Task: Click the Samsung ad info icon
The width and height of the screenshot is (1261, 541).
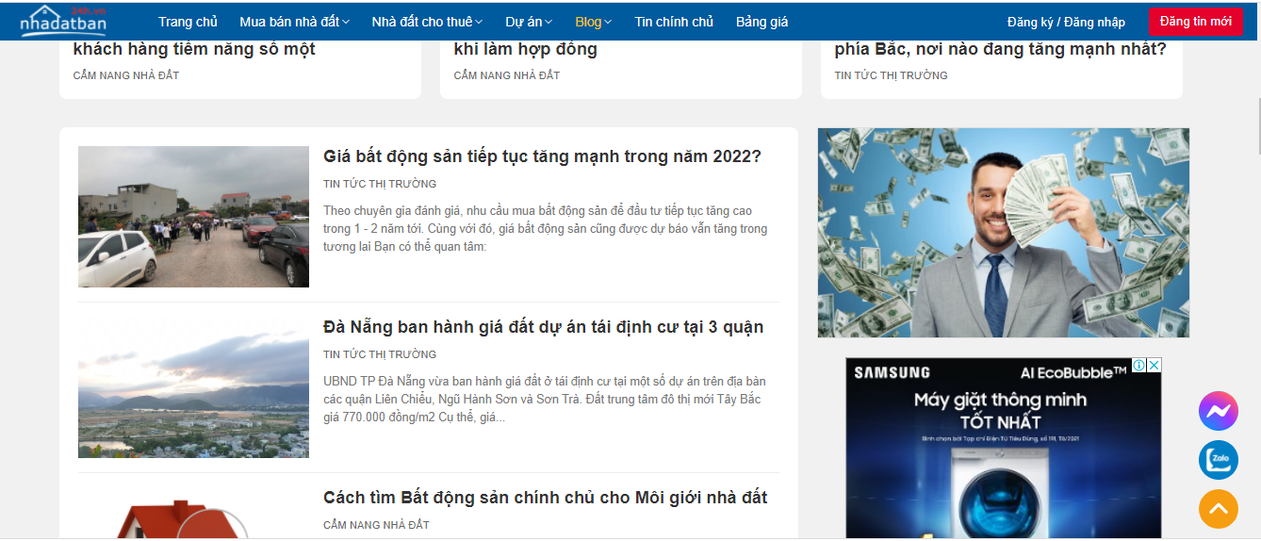Action: coord(1138,365)
